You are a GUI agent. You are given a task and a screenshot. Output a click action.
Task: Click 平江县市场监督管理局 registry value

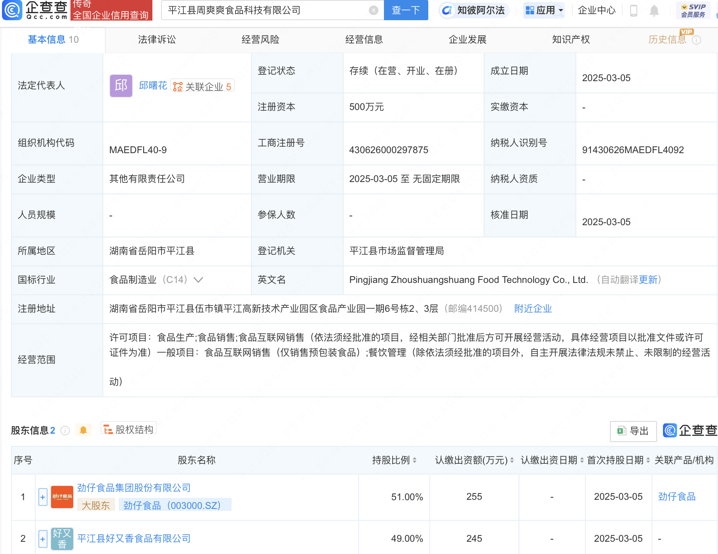[x=397, y=251]
